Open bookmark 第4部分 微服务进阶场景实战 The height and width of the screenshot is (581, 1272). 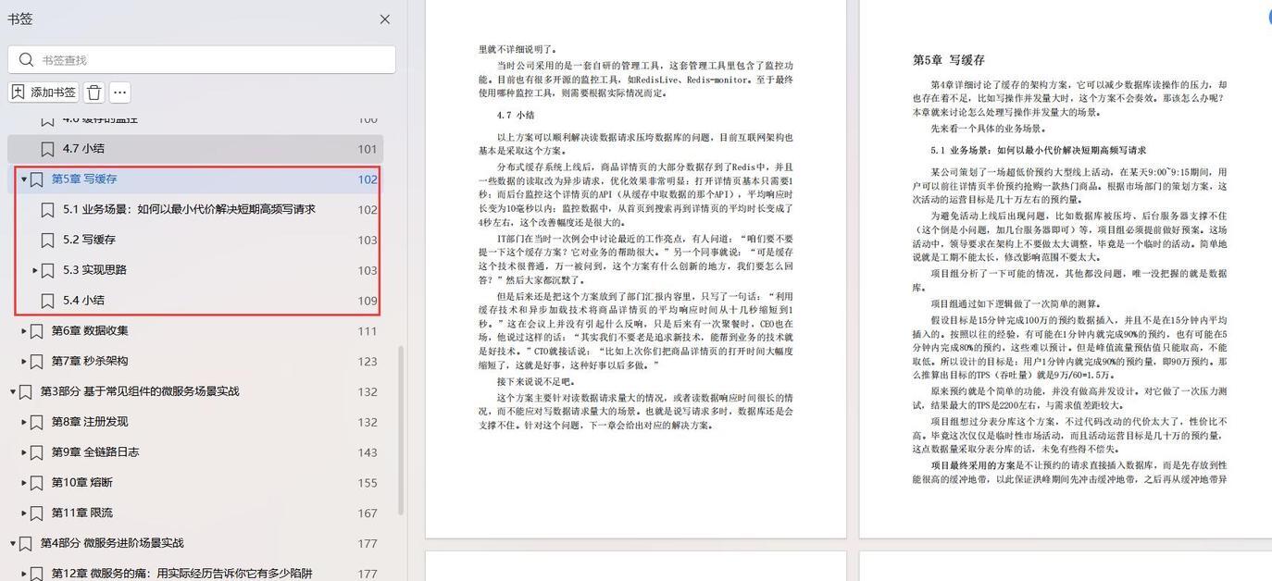pyautogui.click(x=112, y=543)
